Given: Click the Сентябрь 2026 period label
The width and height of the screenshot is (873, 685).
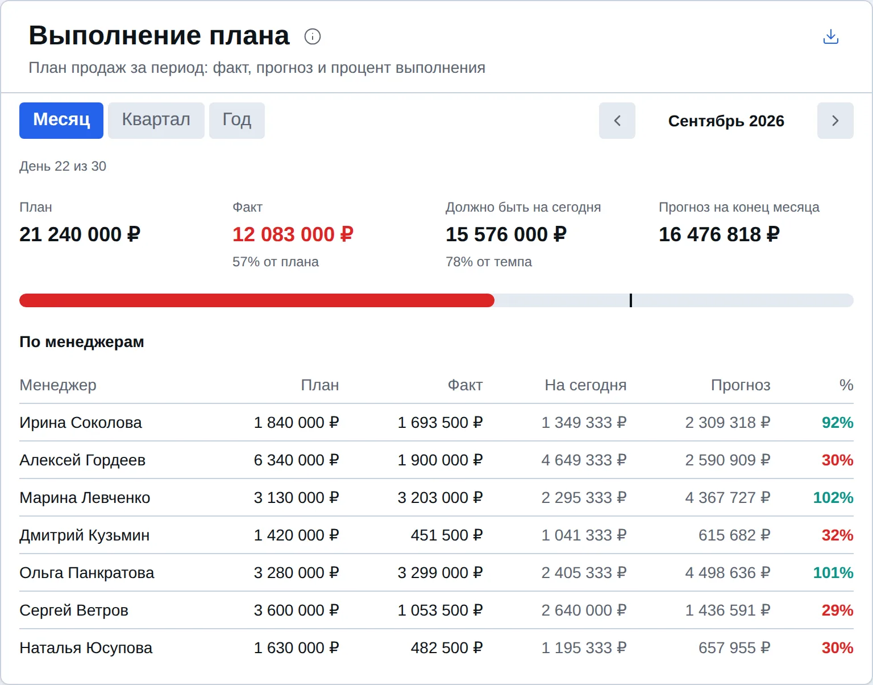Looking at the screenshot, I should (x=726, y=121).
